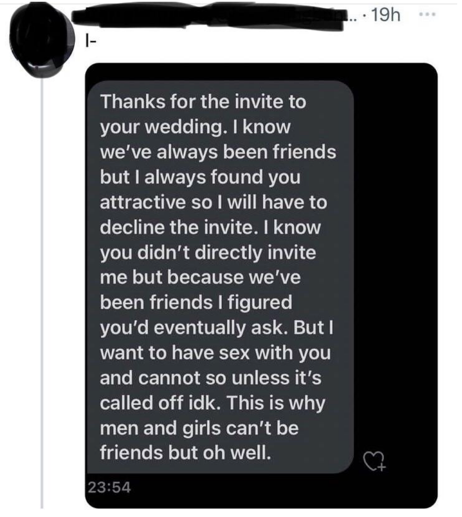Click the line "Thanks for the invite to"
The height and width of the screenshot is (517, 462).
203,102
